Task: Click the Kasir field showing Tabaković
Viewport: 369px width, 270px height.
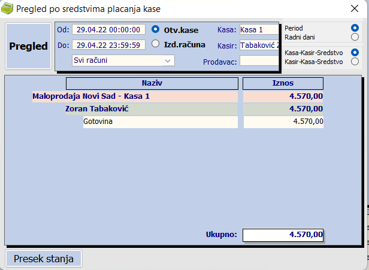Action: coord(259,45)
